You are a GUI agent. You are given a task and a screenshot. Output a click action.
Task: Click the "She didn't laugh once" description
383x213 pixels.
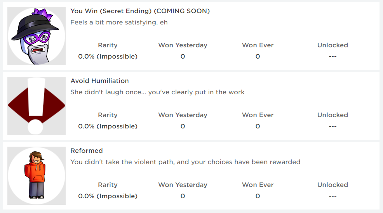pos(157,92)
